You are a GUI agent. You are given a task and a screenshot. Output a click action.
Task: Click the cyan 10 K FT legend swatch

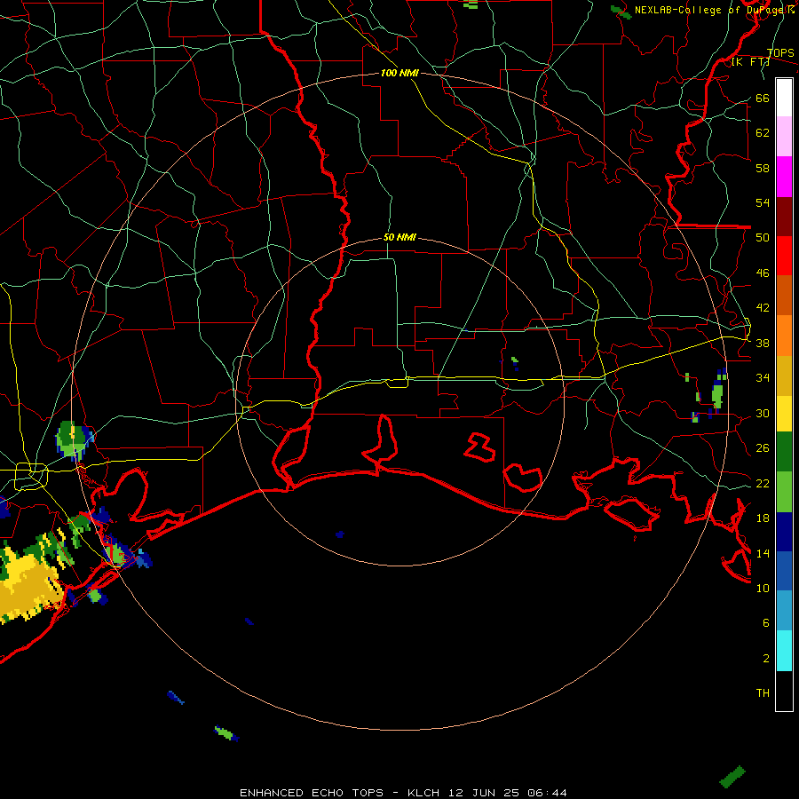coord(784,651)
